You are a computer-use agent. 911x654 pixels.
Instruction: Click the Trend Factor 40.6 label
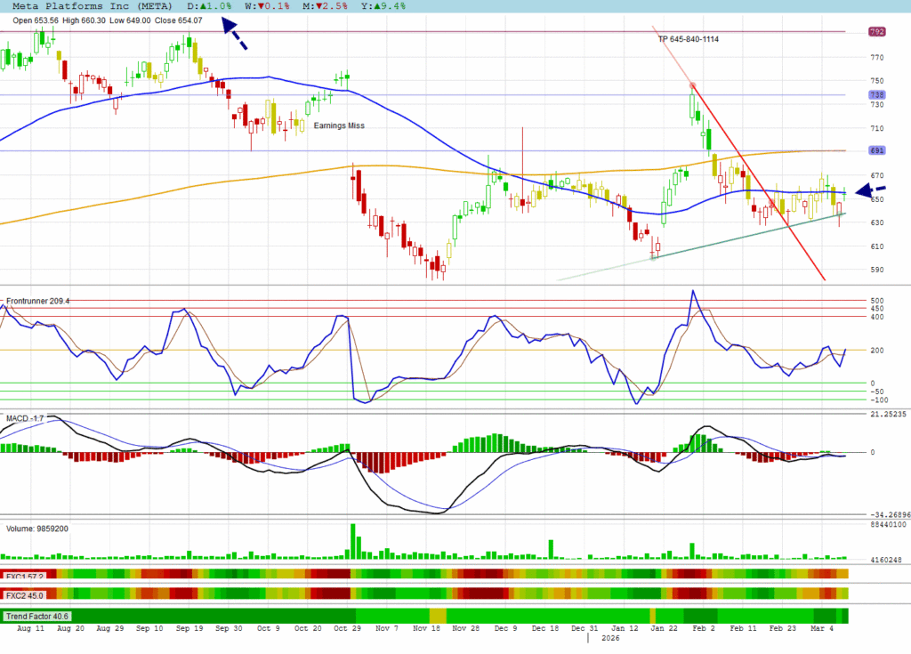pyautogui.click(x=37, y=616)
